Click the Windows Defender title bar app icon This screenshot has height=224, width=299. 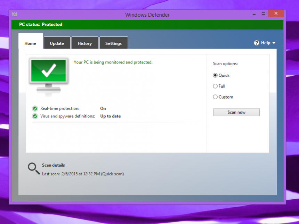click(15, 14)
